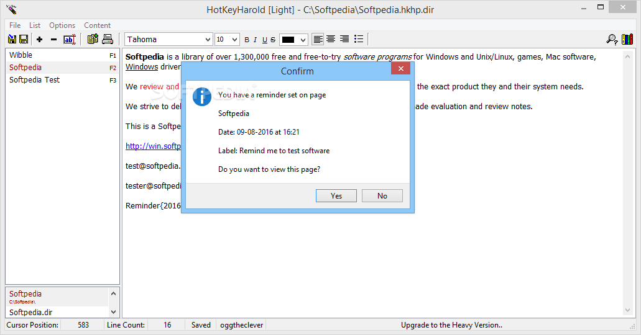Viewport: 641px width, 335px height.
Task: Click the 'Reminder{2016' text in editor
Action: click(153, 205)
